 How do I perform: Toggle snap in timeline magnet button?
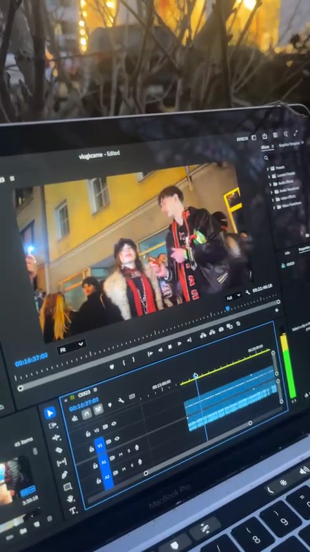(87, 414)
